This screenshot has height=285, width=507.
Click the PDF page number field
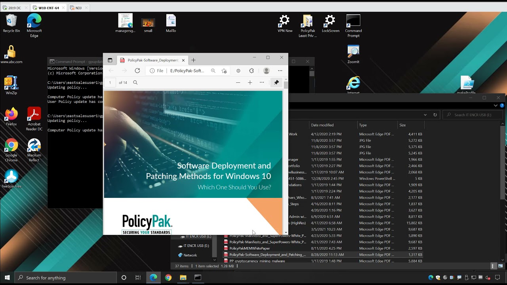click(110, 82)
